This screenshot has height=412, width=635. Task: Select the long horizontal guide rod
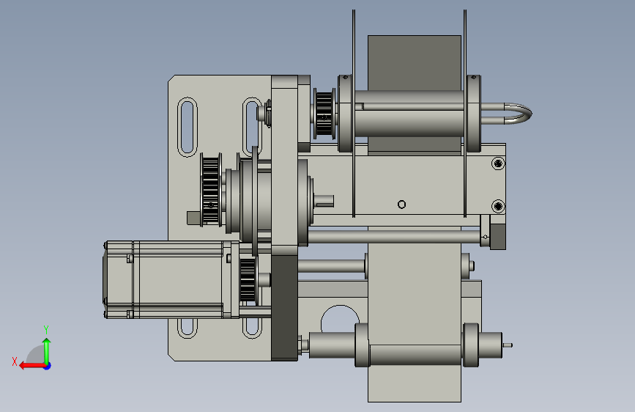(393, 236)
